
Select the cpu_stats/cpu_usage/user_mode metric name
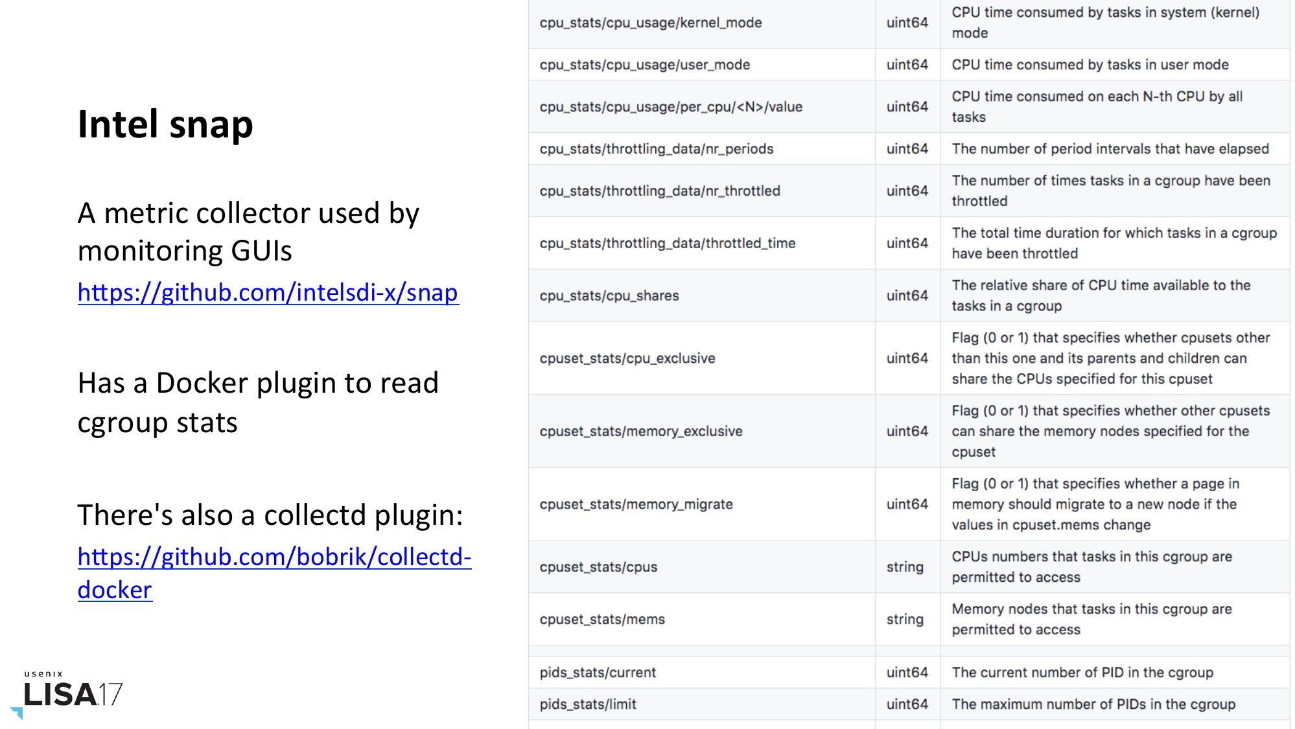[644, 65]
